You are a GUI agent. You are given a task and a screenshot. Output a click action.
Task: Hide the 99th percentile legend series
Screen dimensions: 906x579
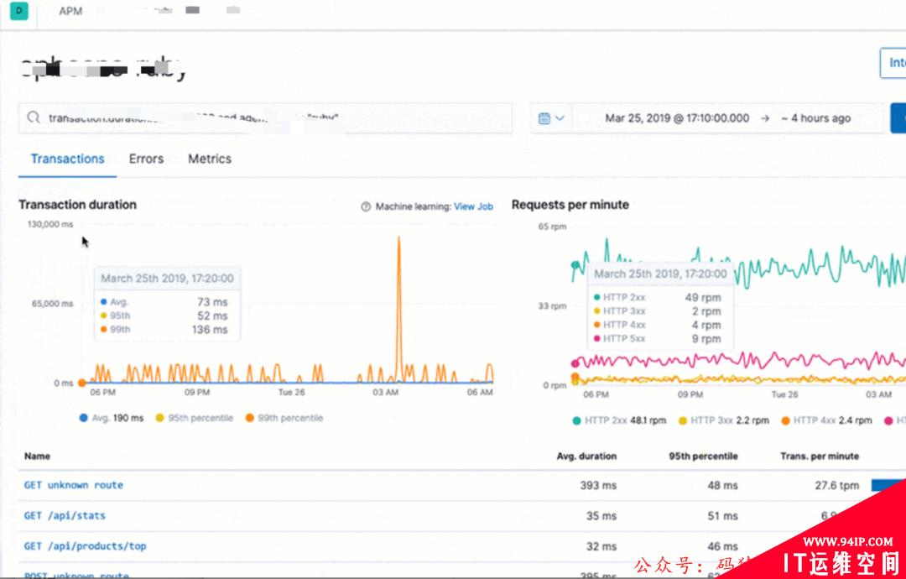point(284,418)
